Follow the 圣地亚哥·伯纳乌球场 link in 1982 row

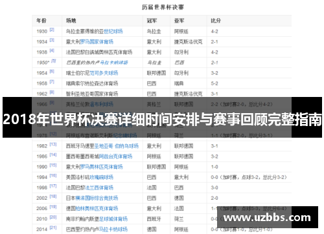pyautogui.click(x=116, y=146)
